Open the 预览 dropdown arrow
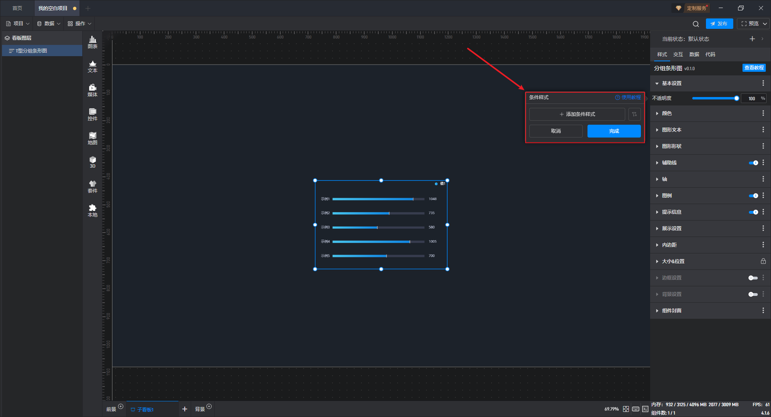 pyautogui.click(x=765, y=24)
